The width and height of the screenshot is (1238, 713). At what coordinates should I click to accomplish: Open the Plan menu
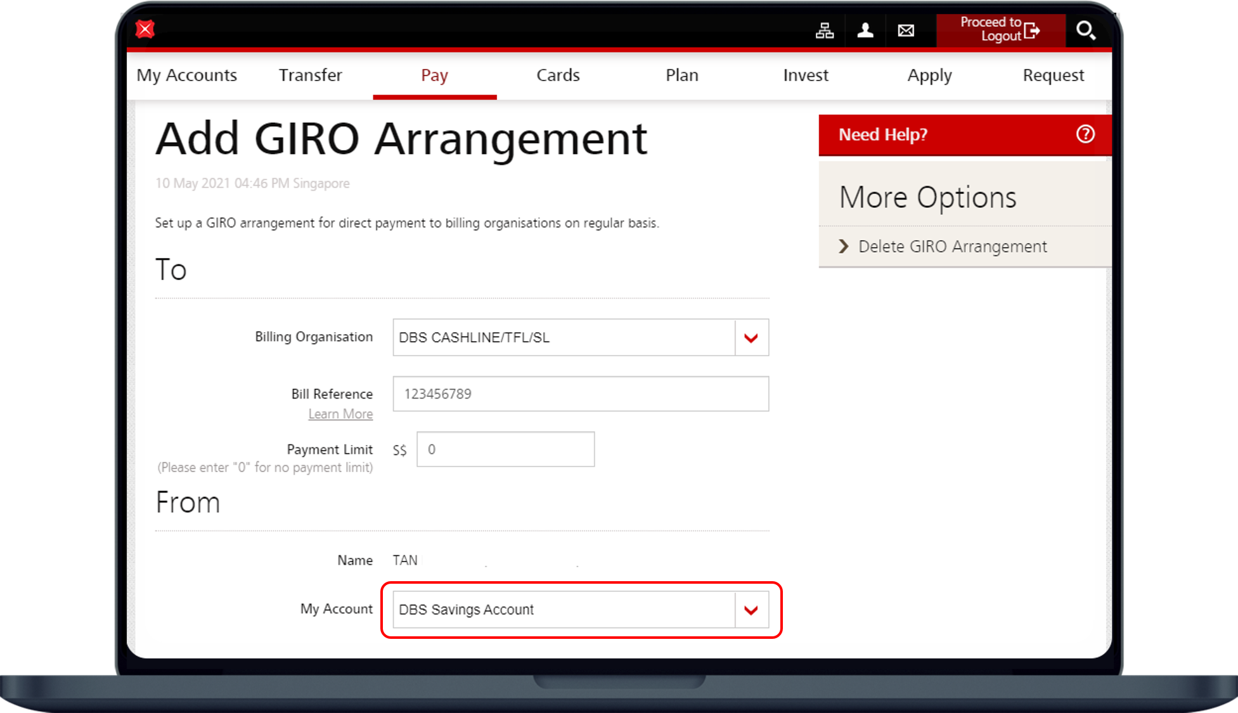682,75
